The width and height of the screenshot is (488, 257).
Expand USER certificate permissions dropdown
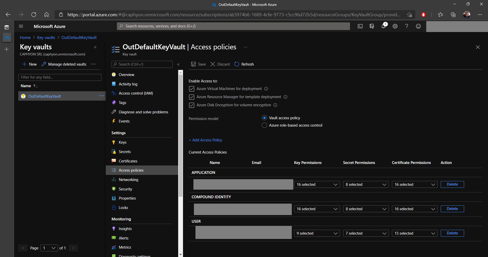(x=415, y=233)
